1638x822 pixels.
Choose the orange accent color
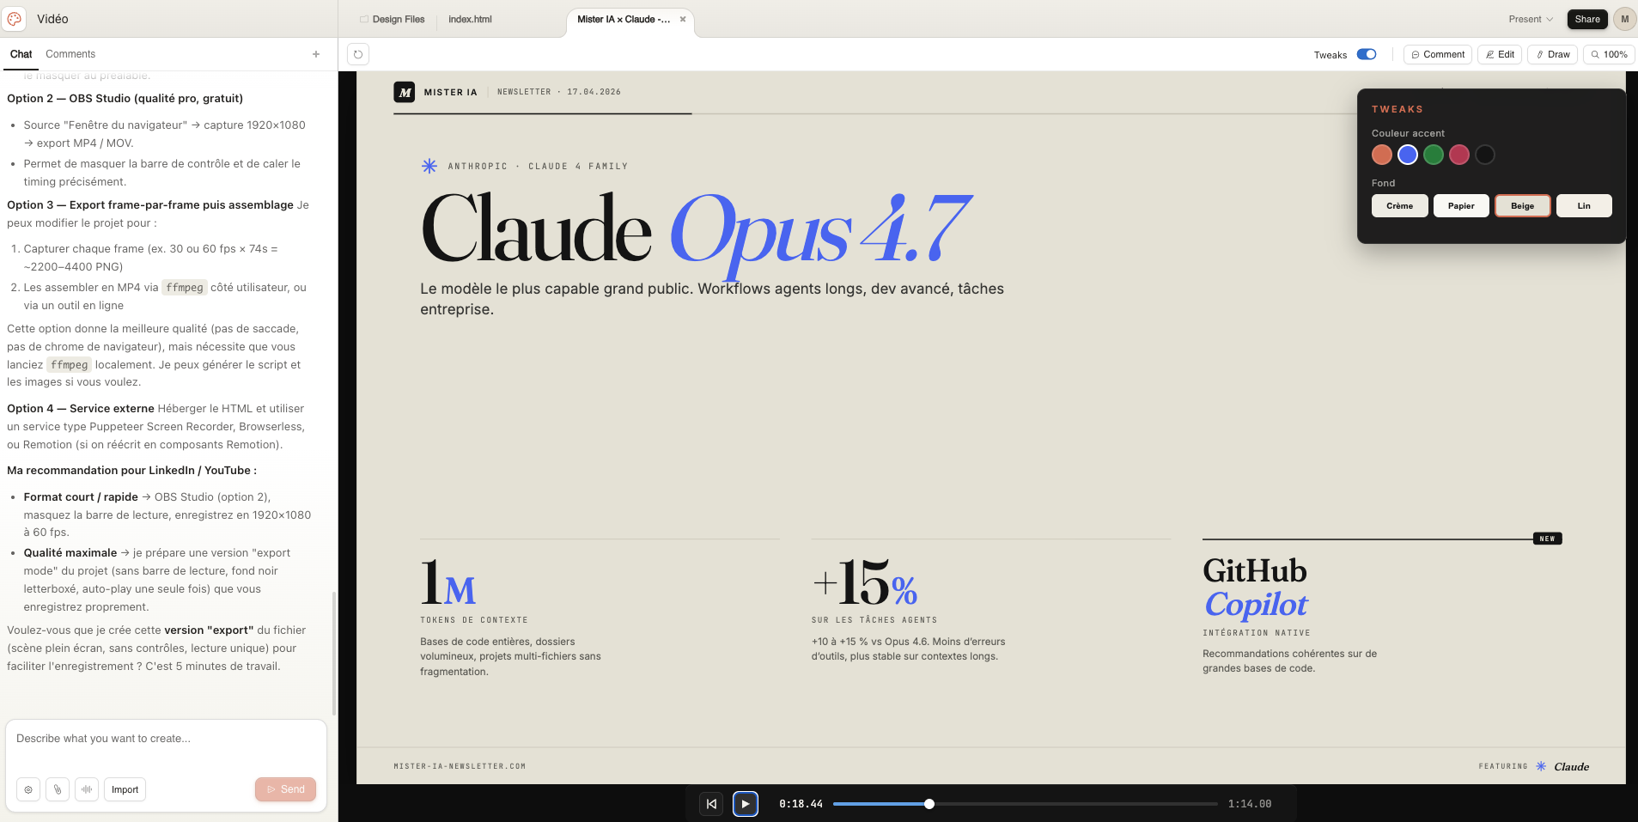click(1382, 155)
